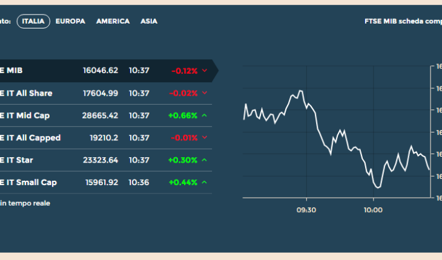442x260 pixels.
Task: Click the 09:30 label on the chart axis
Action: (x=306, y=210)
